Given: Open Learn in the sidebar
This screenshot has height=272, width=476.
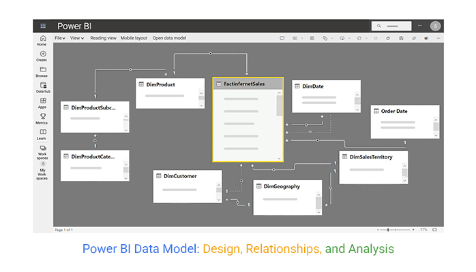Looking at the screenshot, I should point(42,135).
